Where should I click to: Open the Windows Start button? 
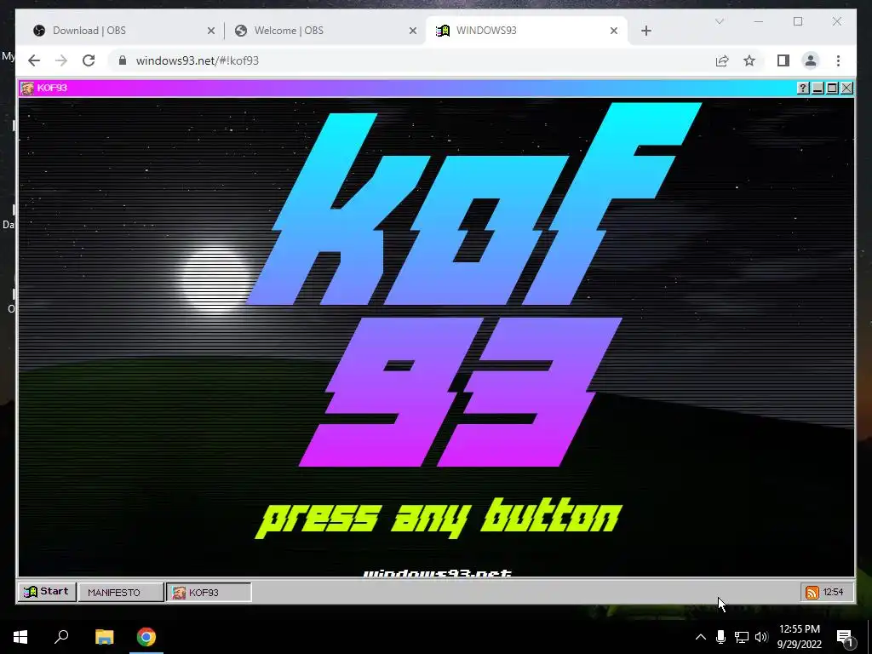(20, 637)
